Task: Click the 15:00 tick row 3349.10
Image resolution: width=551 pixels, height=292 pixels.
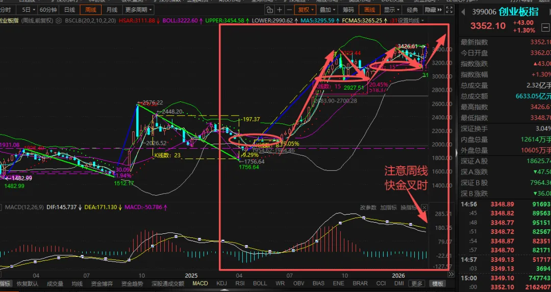Action: click(x=505, y=278)
